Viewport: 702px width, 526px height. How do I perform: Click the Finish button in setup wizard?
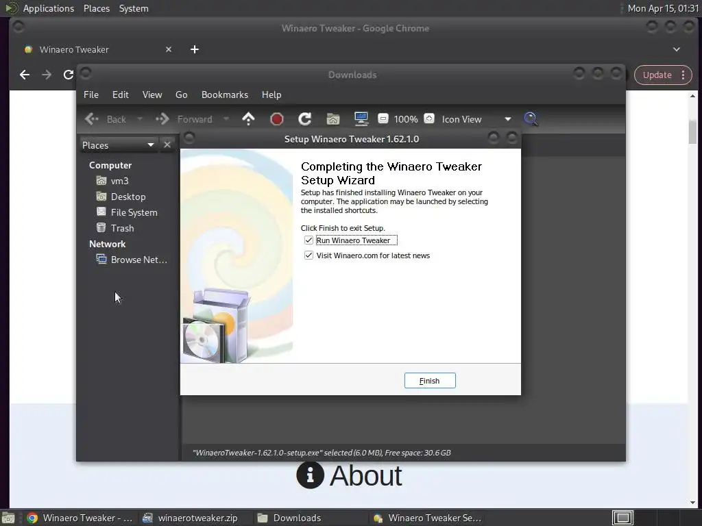pyautogui.click(x=430, y=381)
